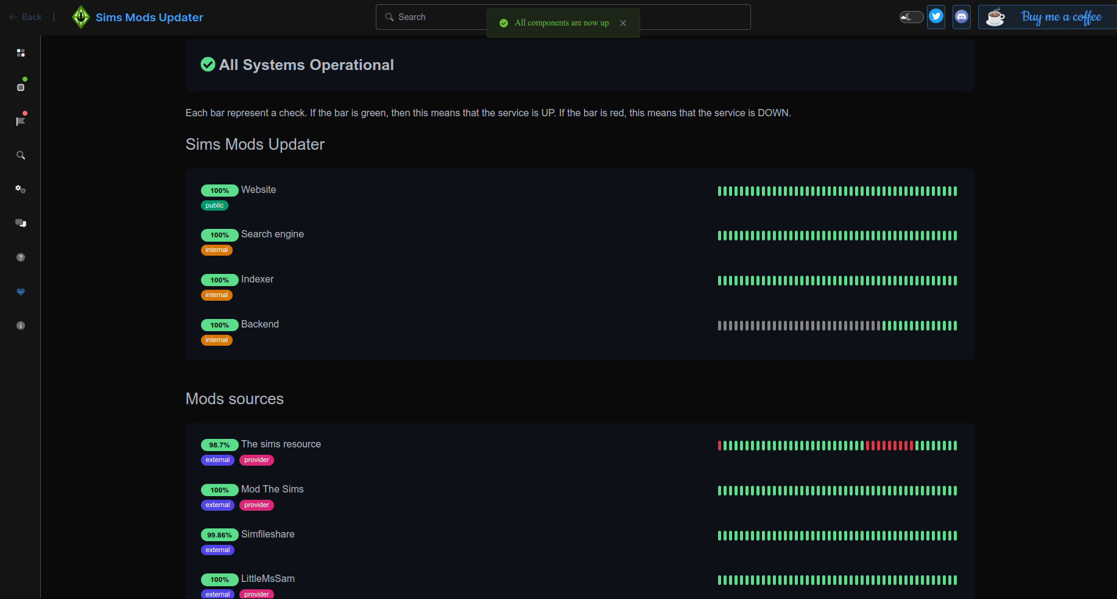Screen dimensions: 1117x599
Task: Click the Website uptime bar chart
Action: point(837,191)
